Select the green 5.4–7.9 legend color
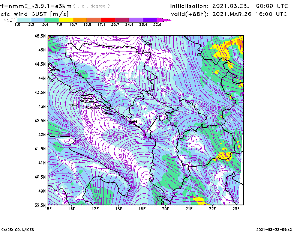The width and height of the screenshot is (300, 232). [52, 20]
